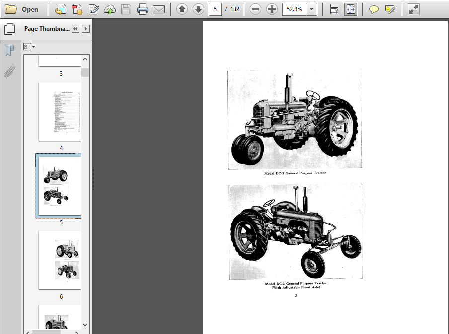Screen dimensions: 449x334
Task: Open a file with the folder icon
Action: [11, 9]
